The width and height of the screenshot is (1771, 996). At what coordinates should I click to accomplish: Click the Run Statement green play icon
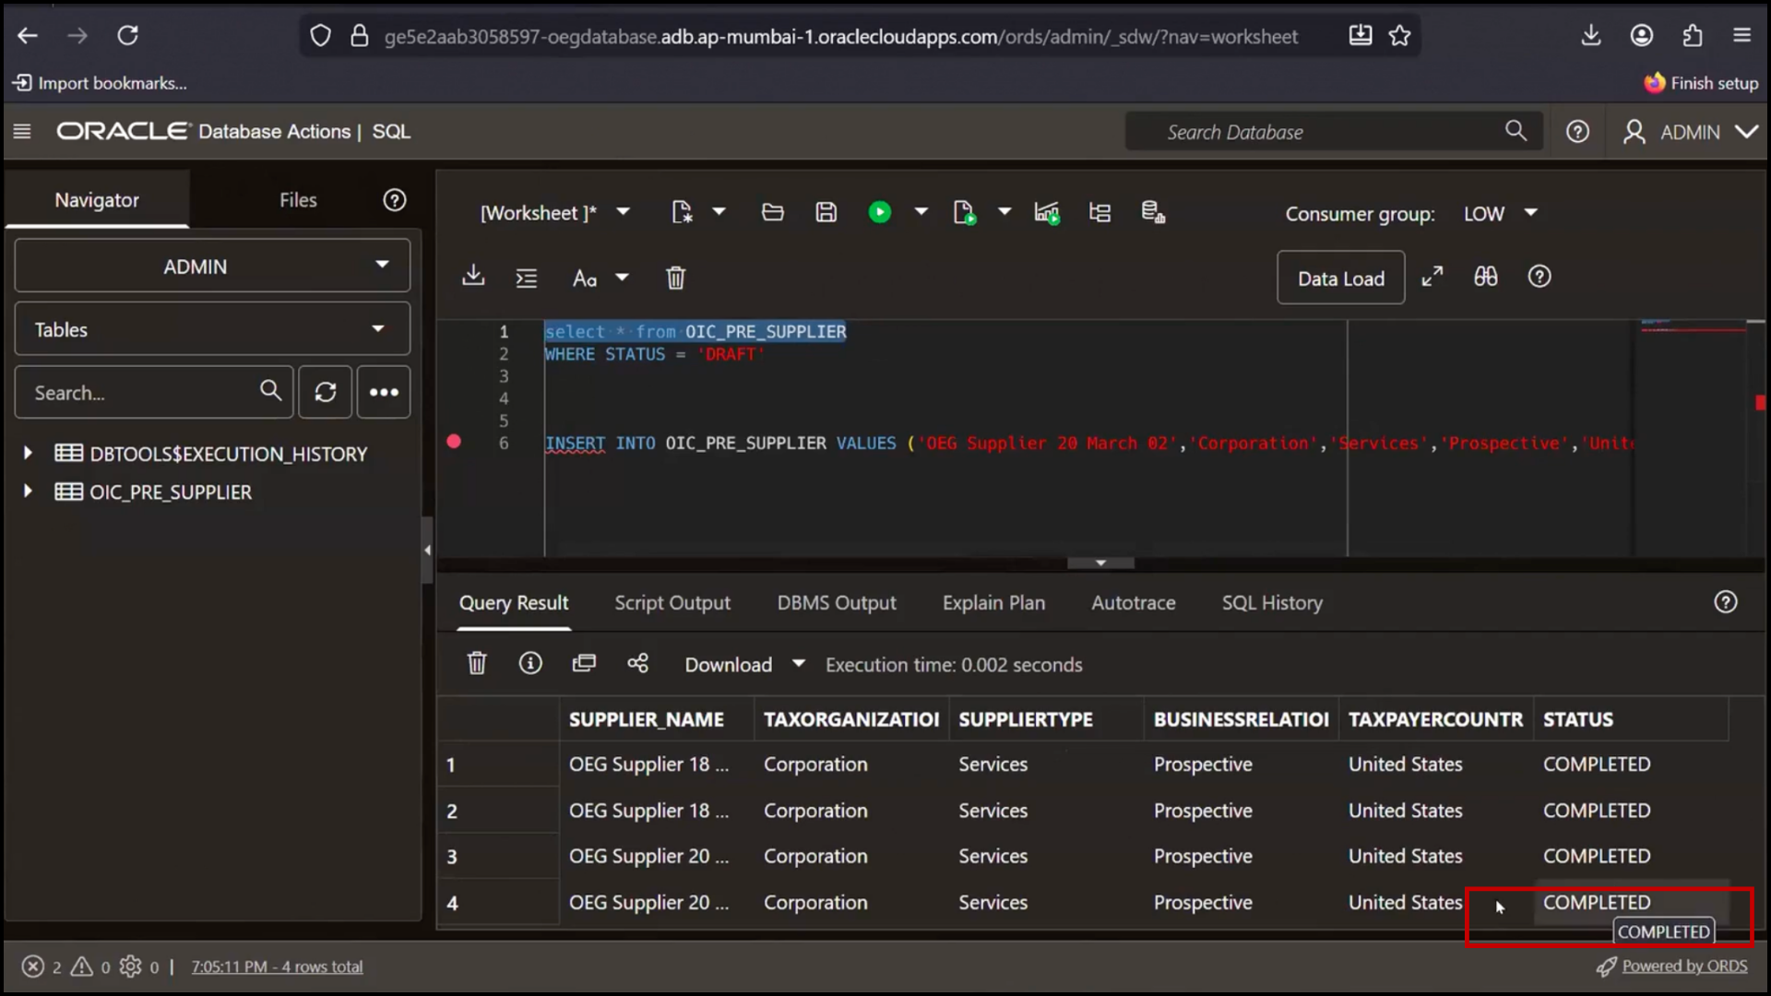880,213
